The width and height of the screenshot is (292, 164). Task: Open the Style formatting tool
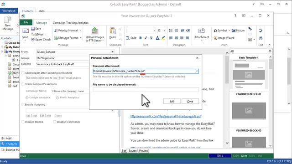131,38
